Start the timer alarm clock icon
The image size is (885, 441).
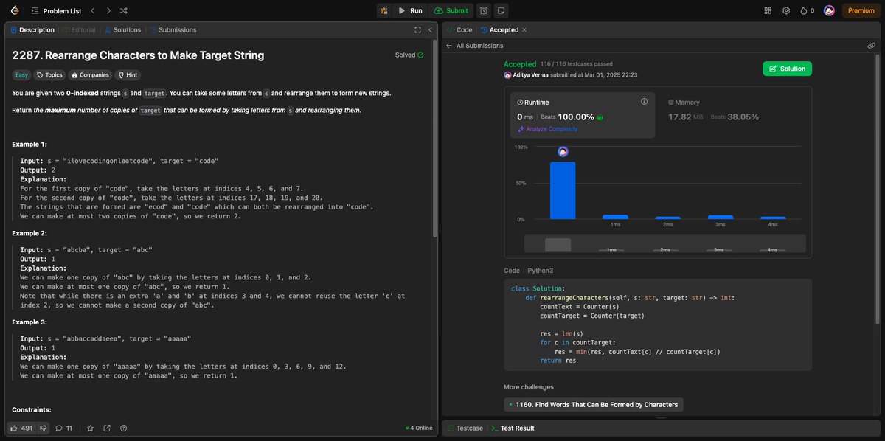pyautogui.click(x=483, y=10)
